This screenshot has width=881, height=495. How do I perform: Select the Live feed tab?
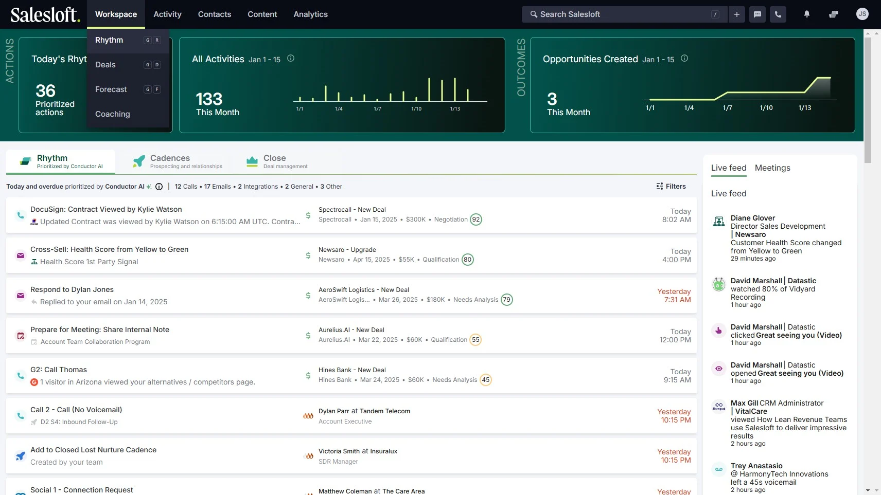pyautogui.click(x=729, y=168)
